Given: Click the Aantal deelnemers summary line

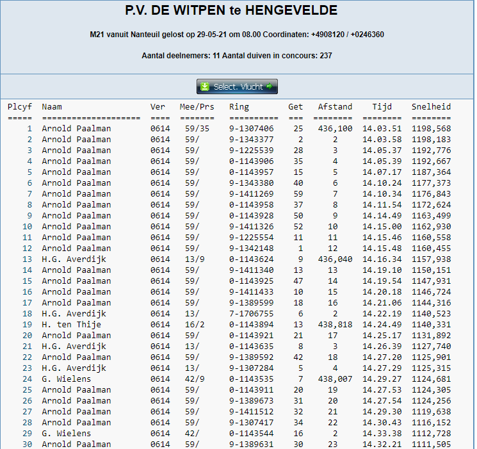Looking at the screenshot, I should 237,56.
